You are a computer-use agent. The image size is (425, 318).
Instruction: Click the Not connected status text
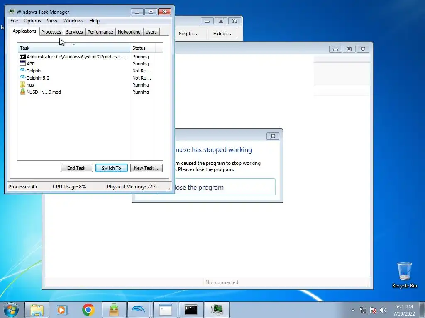[222, 282]
